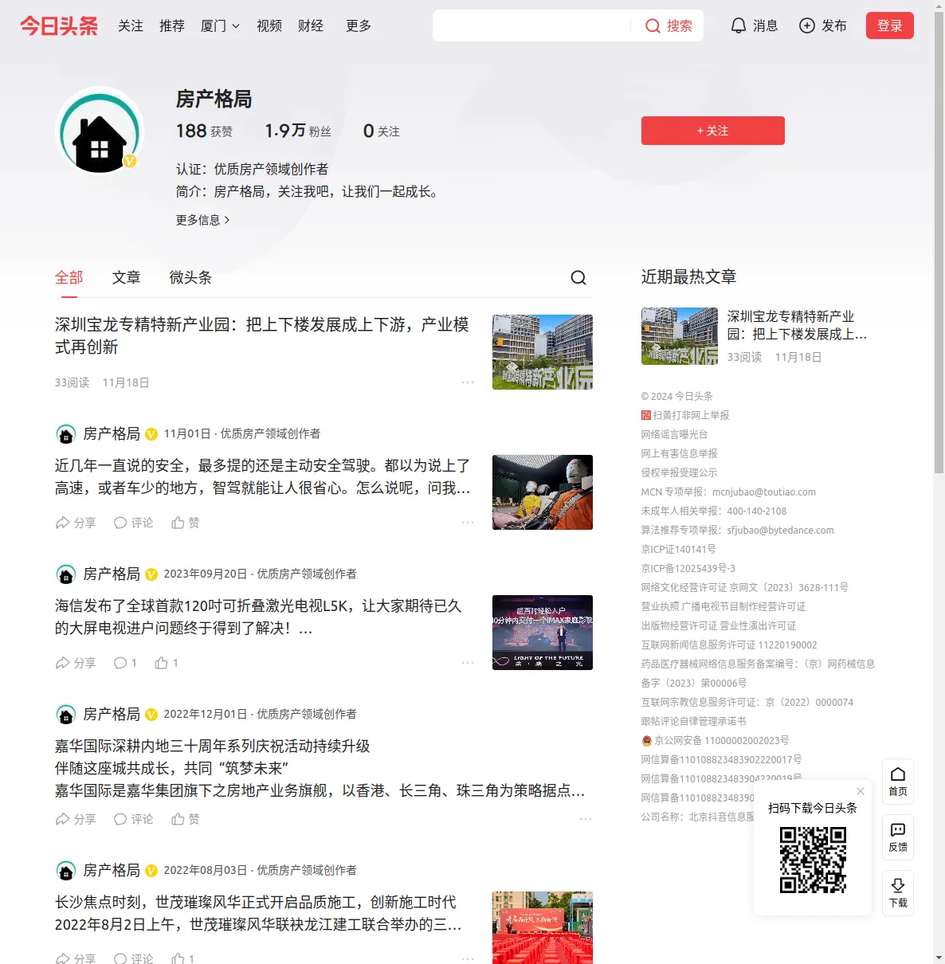Open more options for 深圳宝龙 article
The image size is (945, 964).
point(468,382)
